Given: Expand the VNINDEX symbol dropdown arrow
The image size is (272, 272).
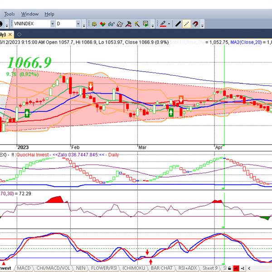Looking at the screenshot, I should 53,24.
